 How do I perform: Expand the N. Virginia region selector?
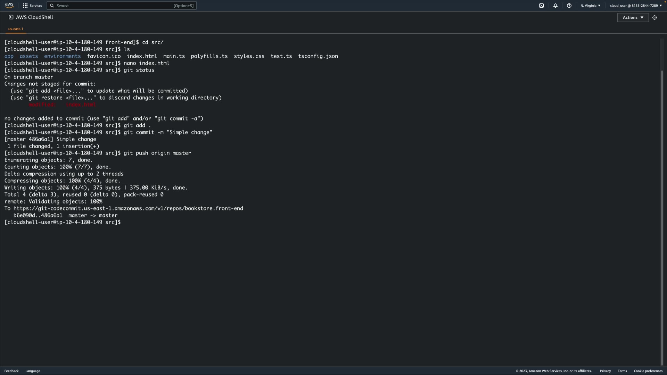click(590, 6)
